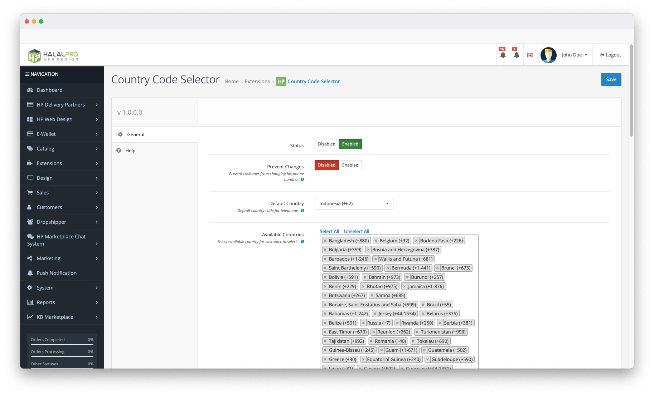Keep Status Enabled by clicking Enabled
Viewport: 654px width, 395px height.
[350, 144]
